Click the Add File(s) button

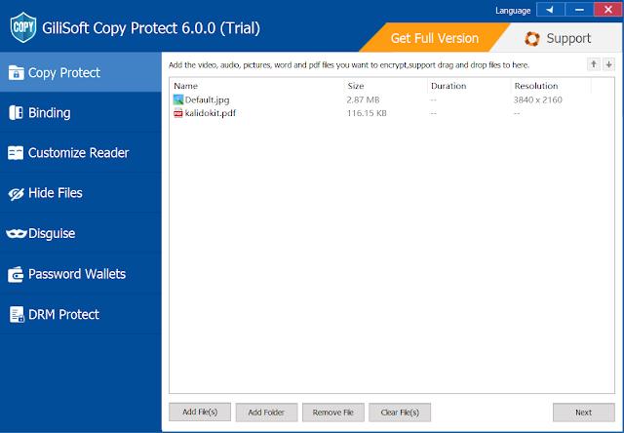pyautogui.click(x=200, y=412)
